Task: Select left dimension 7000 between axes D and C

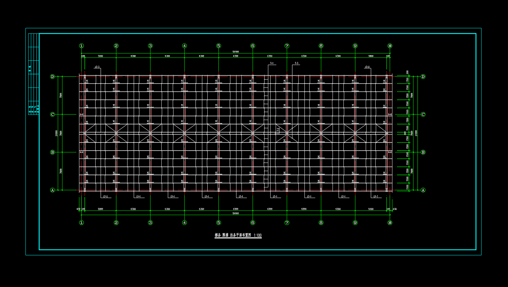Action: coord(61,95)
